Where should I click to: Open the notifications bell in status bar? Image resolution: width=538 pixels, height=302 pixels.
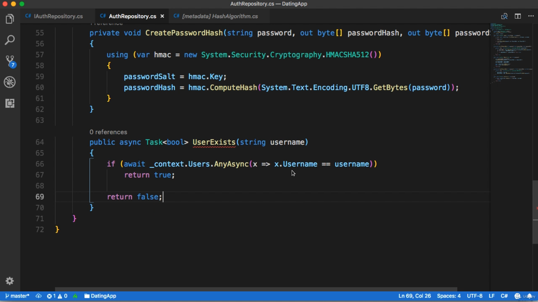tap(530, 296)
